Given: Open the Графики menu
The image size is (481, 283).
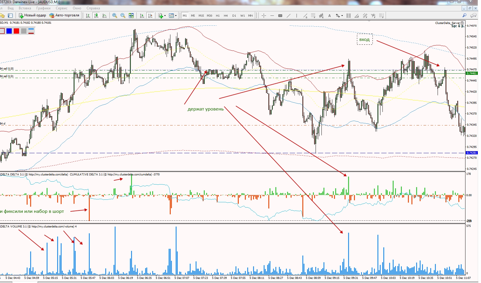Looking at the screenshot, I should (x=43, y=8).
